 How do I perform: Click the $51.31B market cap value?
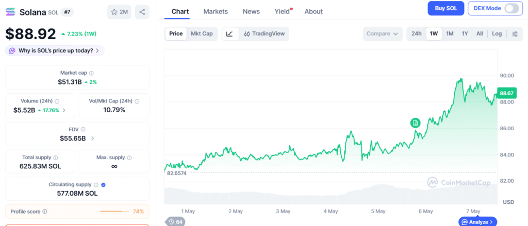(x=70, y=82)
